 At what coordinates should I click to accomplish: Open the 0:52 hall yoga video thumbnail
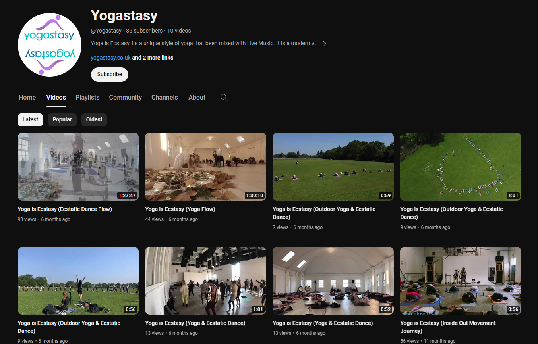tap(333, 281)
